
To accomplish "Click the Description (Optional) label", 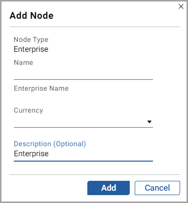I will pos(50,144).
